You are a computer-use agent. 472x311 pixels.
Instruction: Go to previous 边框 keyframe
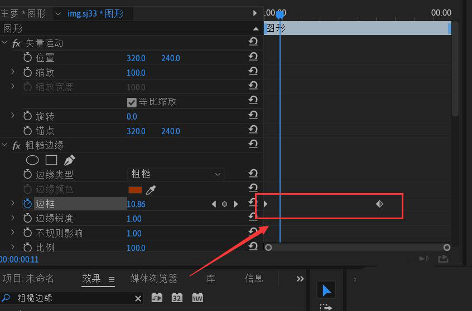pyautogui.click(x=214, y=204)
